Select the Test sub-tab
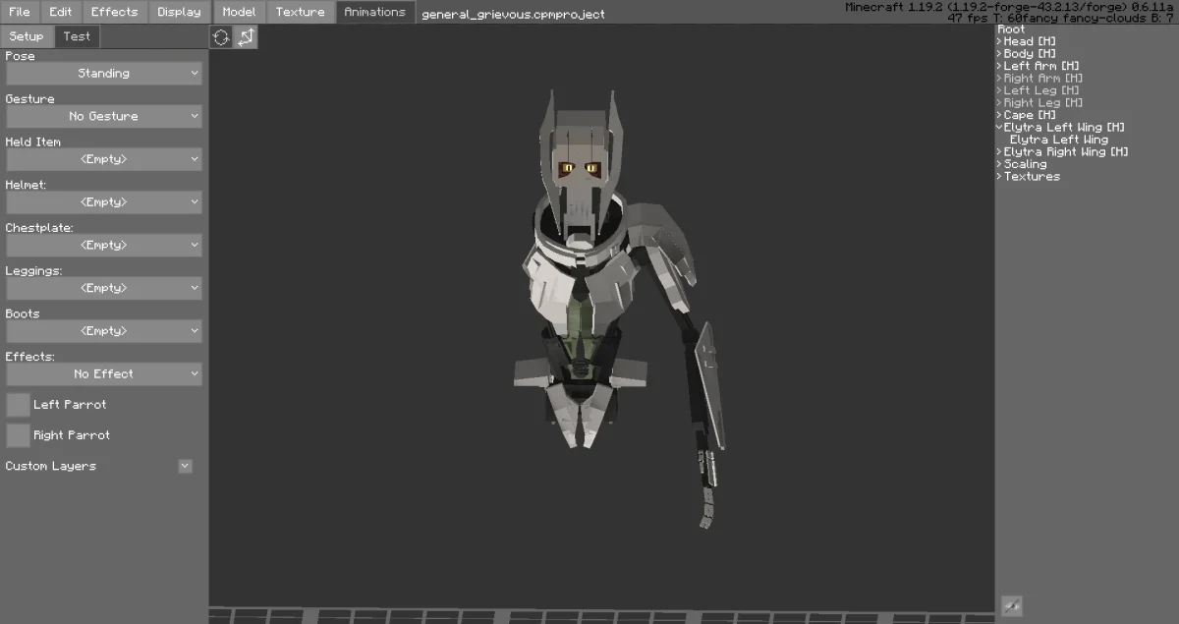Image resolution: width=1179 pixels, height=624 pixels. click(77, 36)
